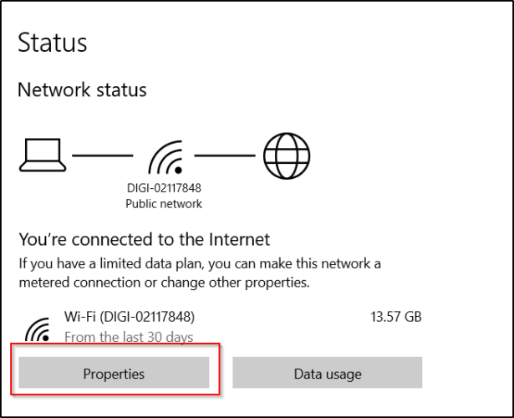Click the Public network label
The width and height of the screenshot is (514, 418).
pyautogui.click(x=164, y=204)
